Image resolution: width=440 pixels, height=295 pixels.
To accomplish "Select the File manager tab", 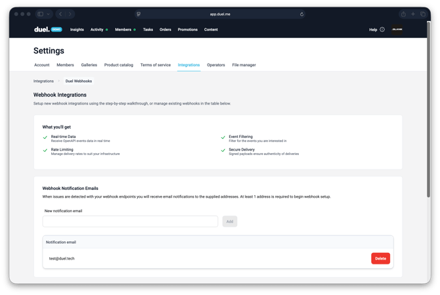I will (244, 65).
